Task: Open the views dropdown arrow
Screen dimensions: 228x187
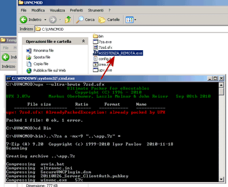Action: 135,20
